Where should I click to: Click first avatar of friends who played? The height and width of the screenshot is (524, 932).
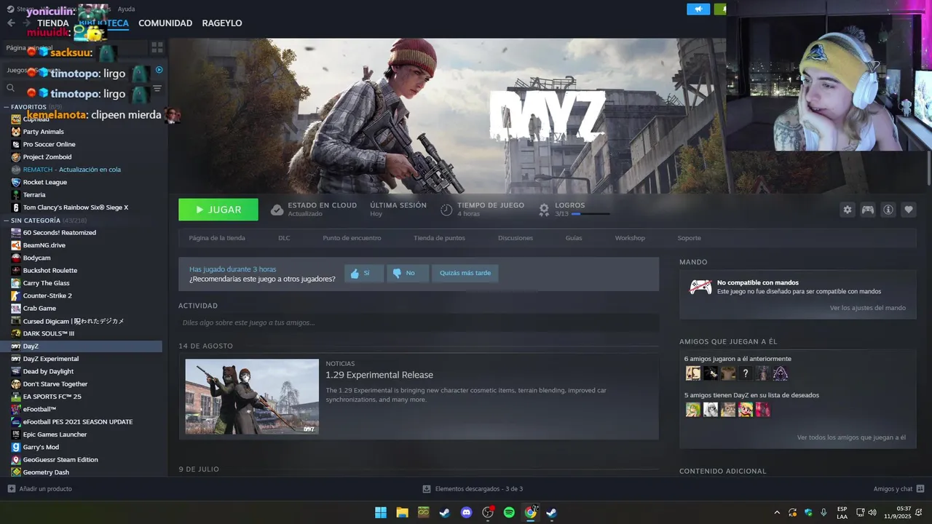click(693, 373)
